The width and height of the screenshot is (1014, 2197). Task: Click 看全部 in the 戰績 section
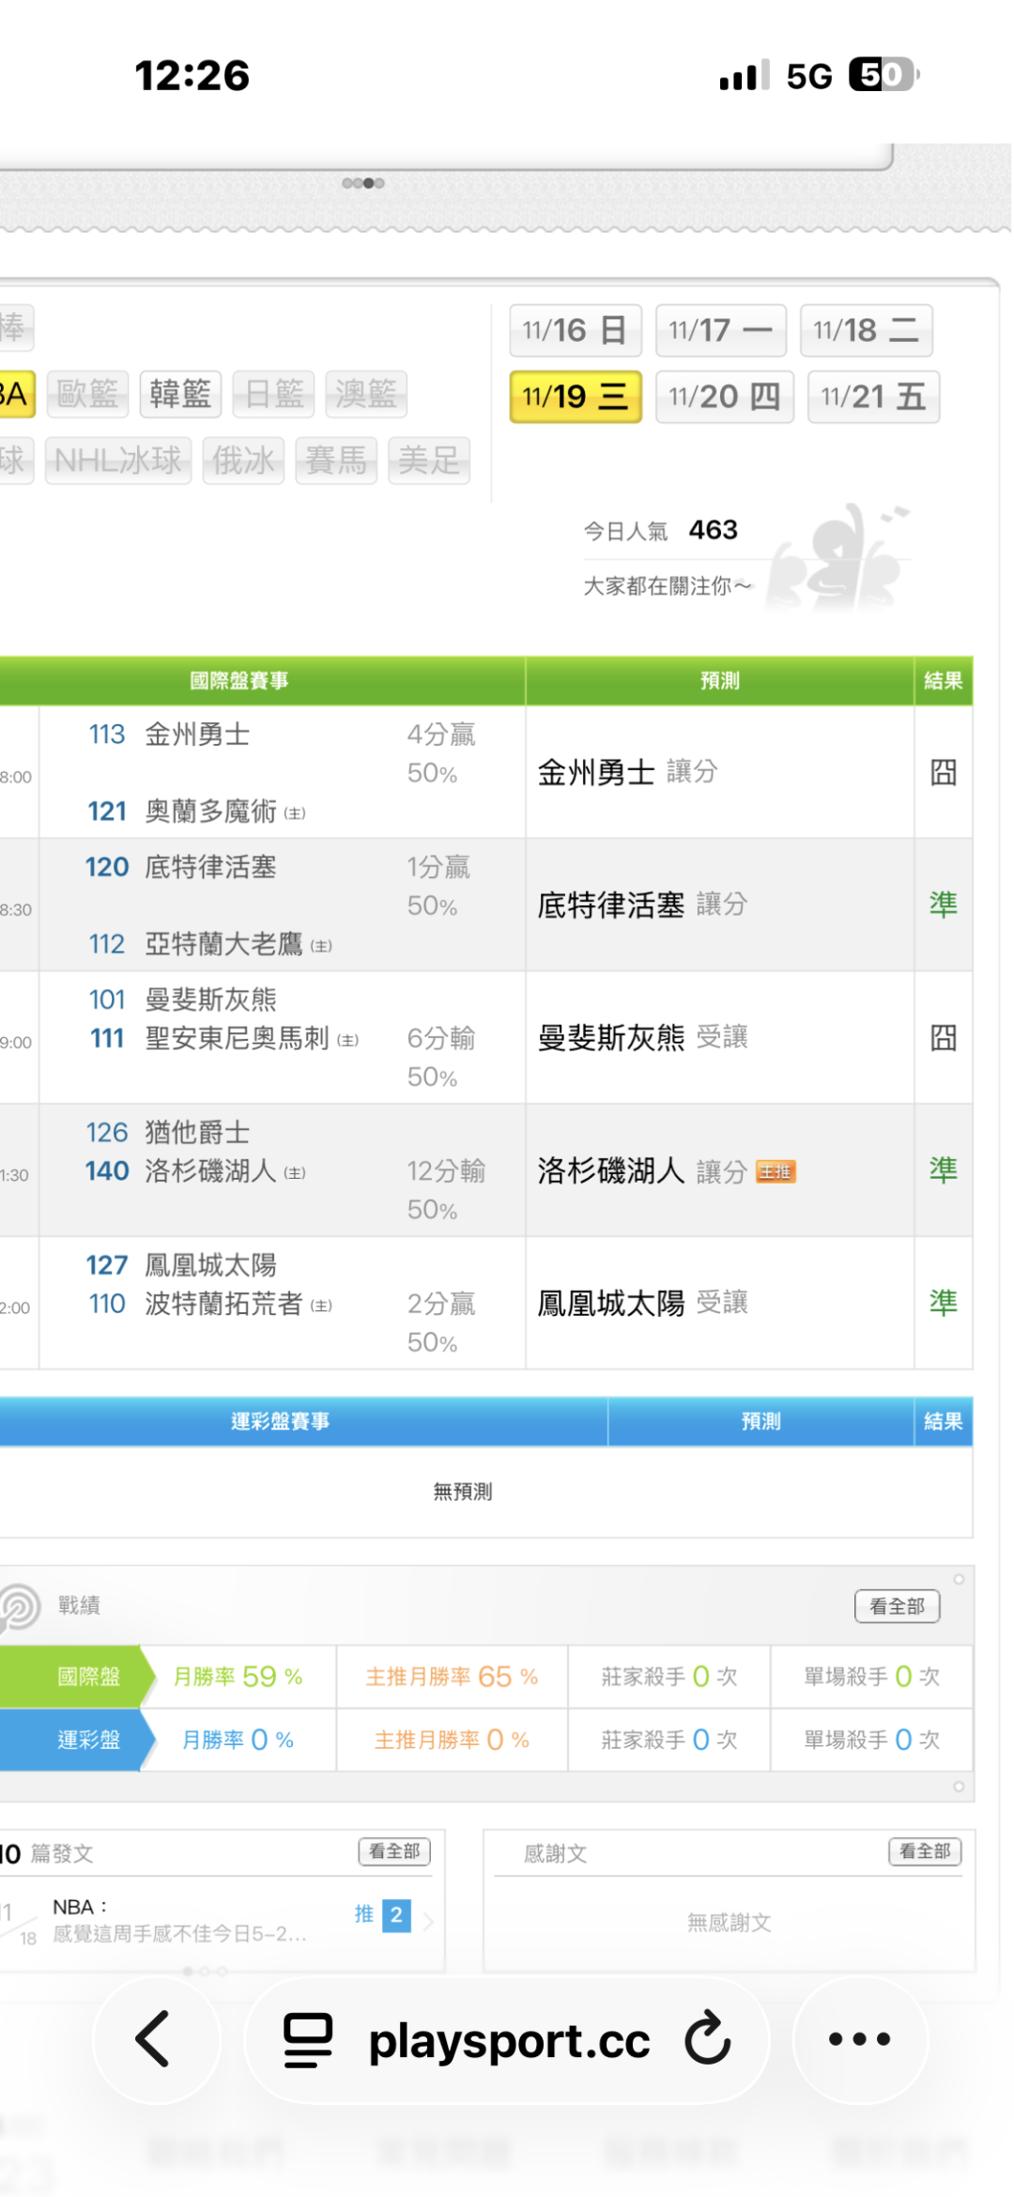pyautogui.click(x=897, y=1606)
